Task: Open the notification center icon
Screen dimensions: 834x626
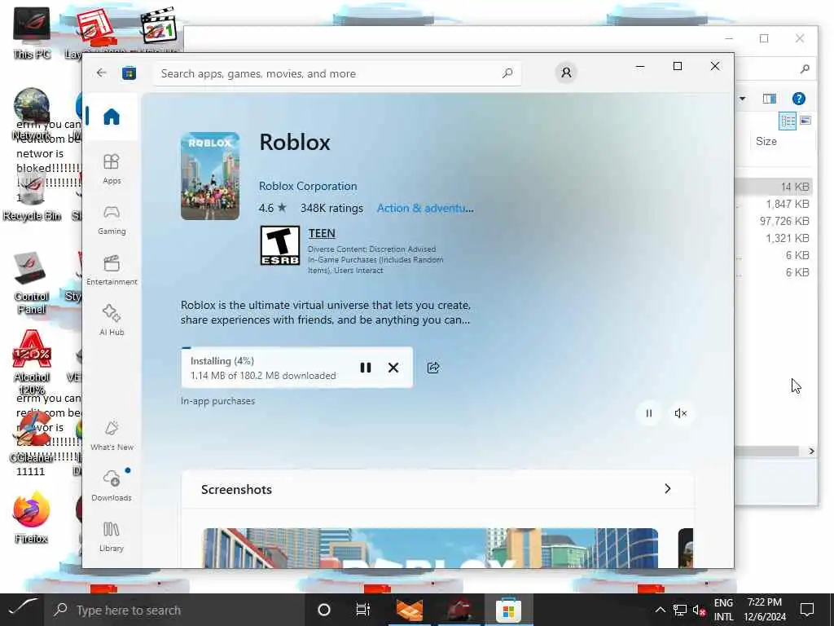Action: 807,610
